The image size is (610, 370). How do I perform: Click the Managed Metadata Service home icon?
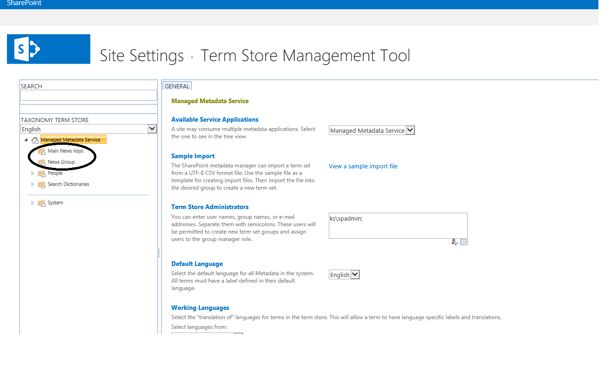[35, 140]
